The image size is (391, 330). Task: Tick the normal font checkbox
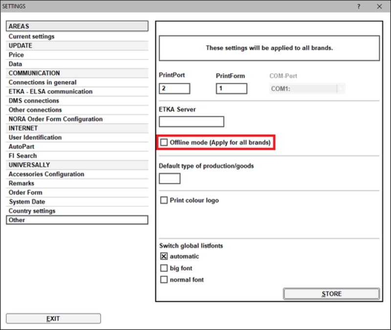click(164, 280)
